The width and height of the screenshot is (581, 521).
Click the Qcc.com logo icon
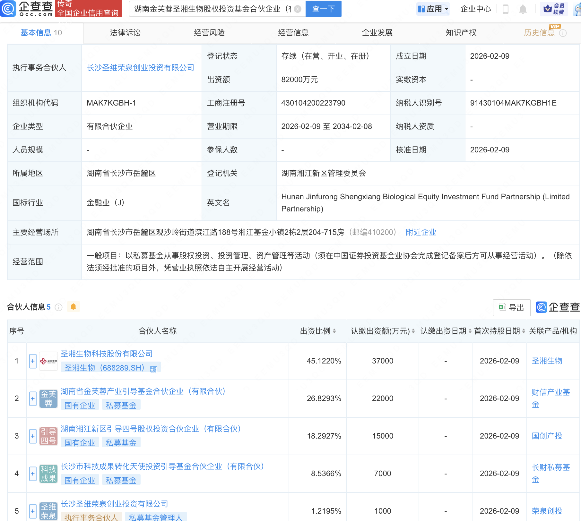[8, 9]
